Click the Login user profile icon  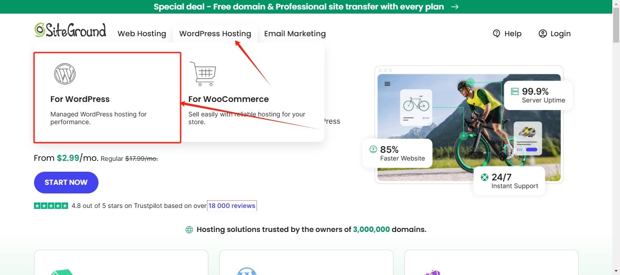pyautogui.click(x=543, y=34)
